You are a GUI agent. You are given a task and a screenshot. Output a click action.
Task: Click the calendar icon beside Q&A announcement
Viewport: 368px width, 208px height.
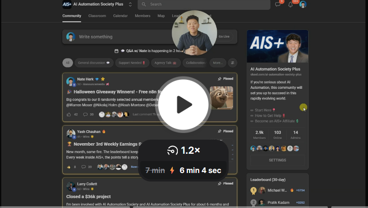pos(116,51)
